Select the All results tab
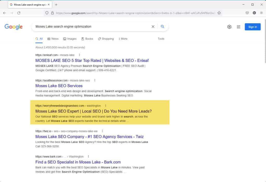Viewport: 266px width, 182px height. click(39, 39)
